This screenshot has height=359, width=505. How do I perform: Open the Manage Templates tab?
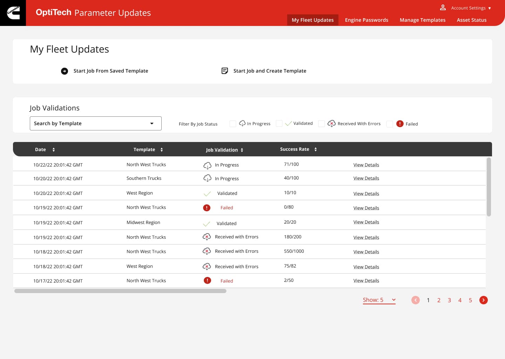tap(423, 20)
